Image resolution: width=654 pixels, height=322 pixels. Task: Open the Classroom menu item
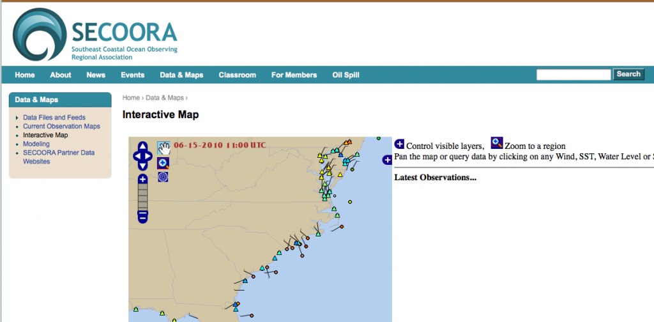[238, 75]
